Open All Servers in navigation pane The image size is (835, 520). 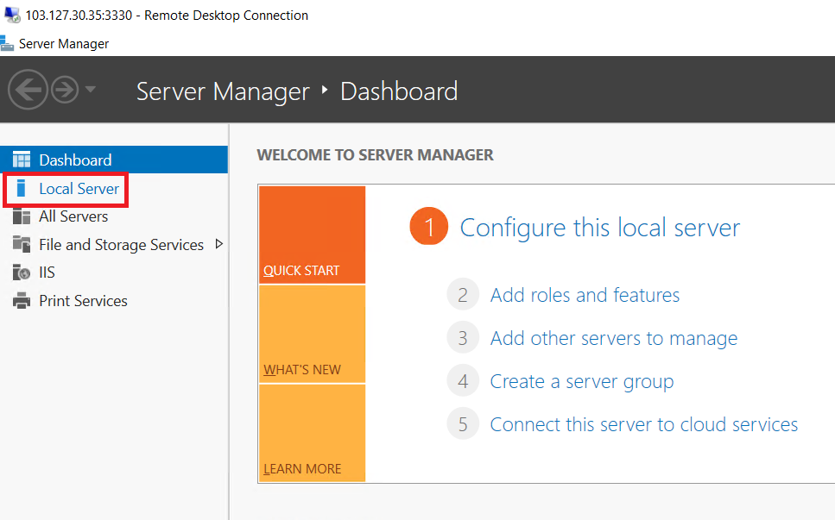pyautogui.click(x=73, y=216)
